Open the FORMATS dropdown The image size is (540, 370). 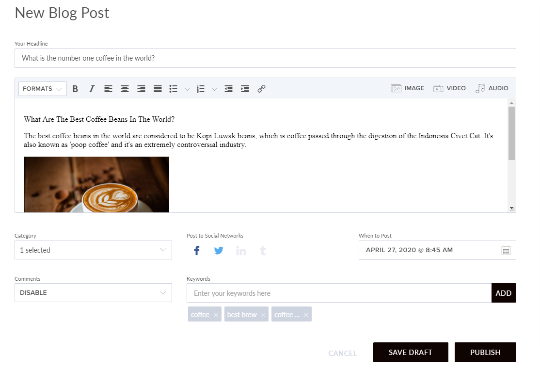(x=42, y=89)
